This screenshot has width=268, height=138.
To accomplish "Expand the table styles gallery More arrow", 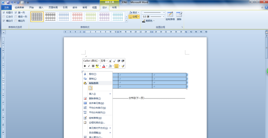I will [x=126, y=21].
